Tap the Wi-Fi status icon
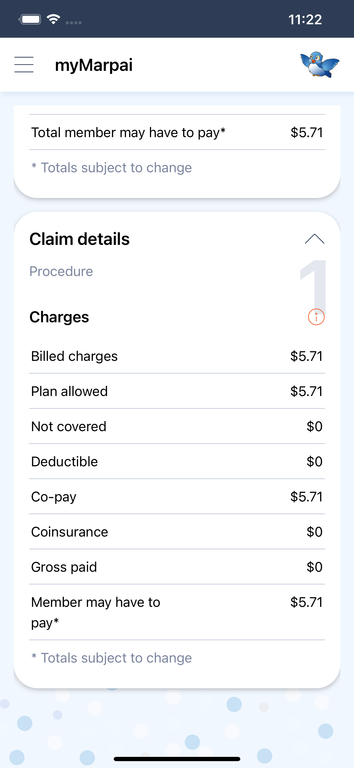The image size is (354, 768). pyautogui.click(x=54, y=19)
